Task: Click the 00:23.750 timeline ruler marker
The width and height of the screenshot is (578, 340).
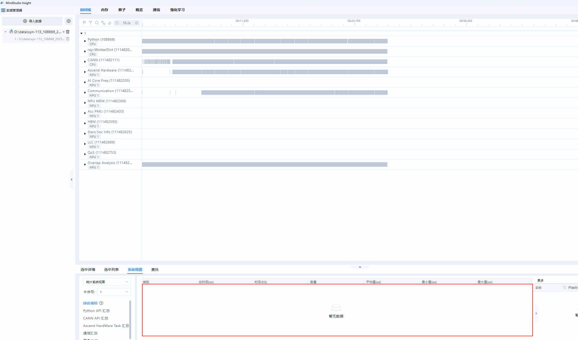Action: coord(354,21)
